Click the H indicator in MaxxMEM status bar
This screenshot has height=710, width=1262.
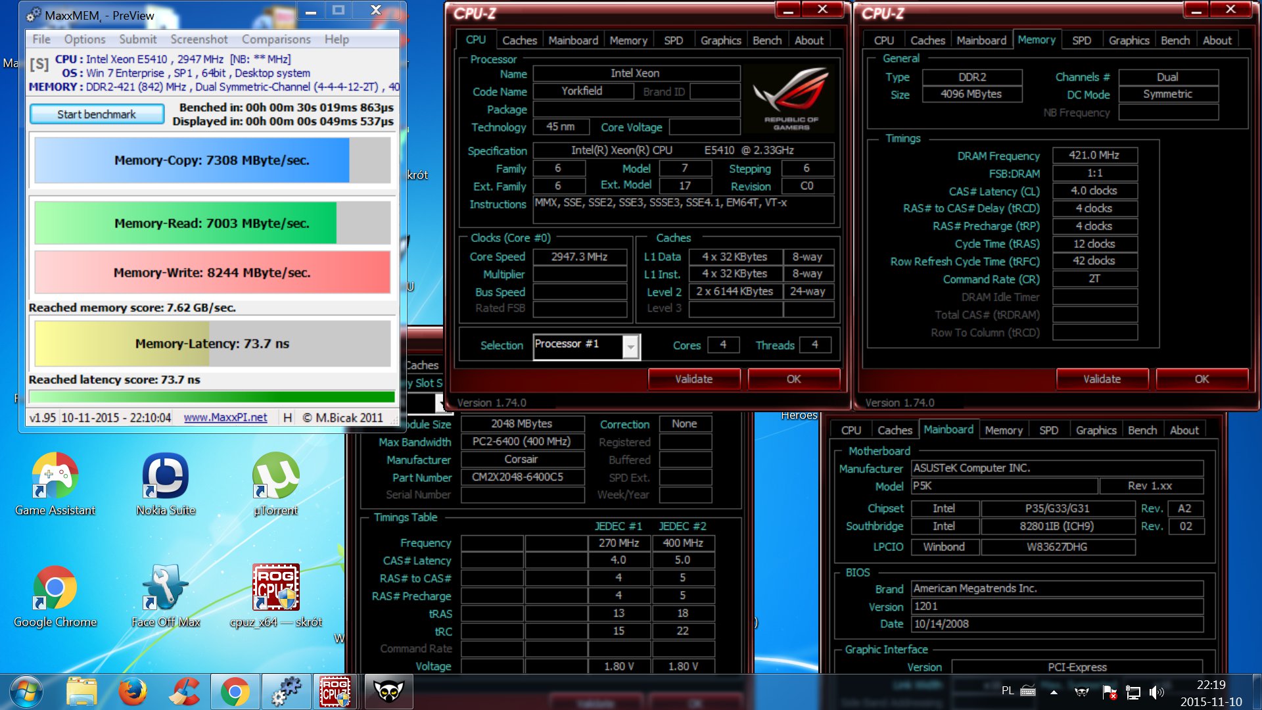click(287, 417)
